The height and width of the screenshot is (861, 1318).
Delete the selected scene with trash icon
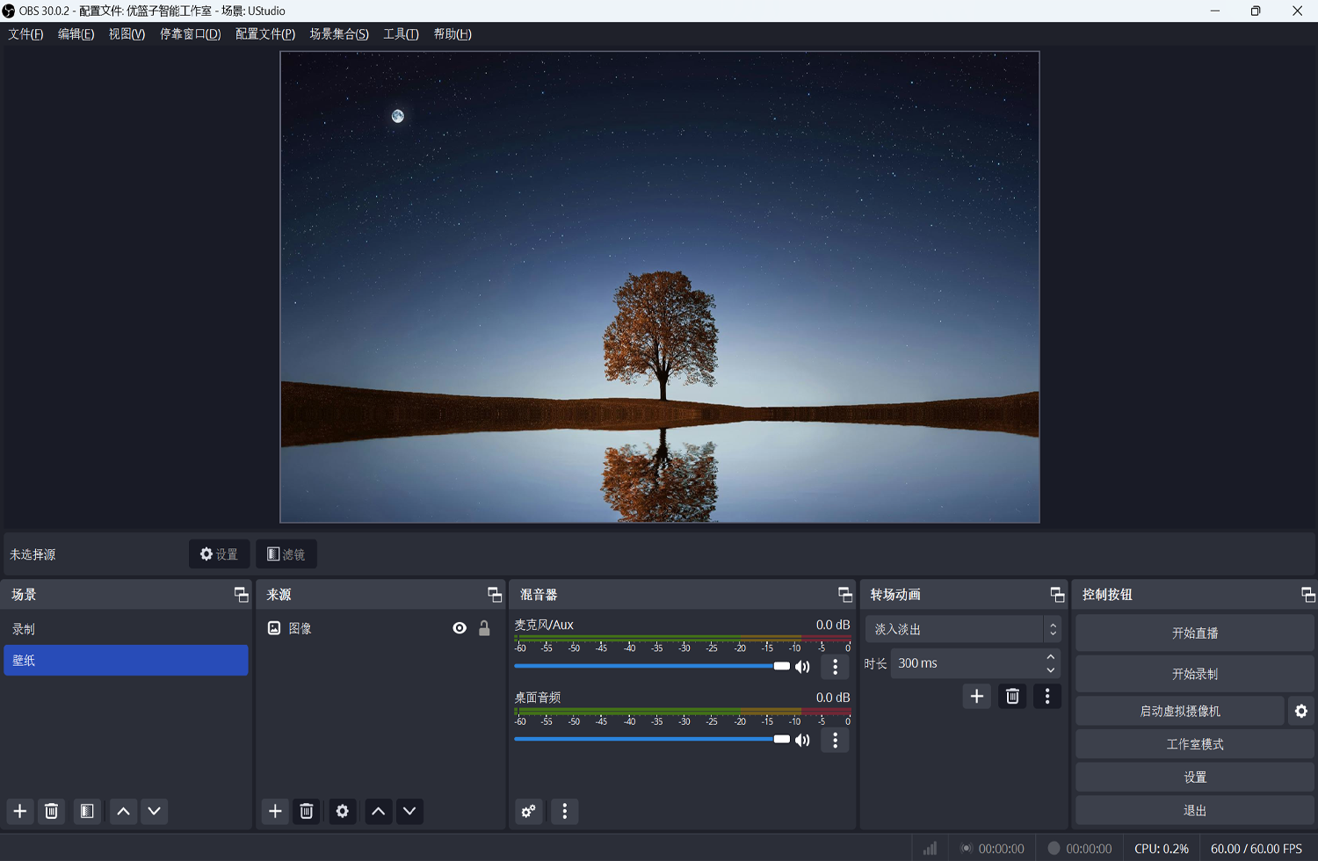pyautogui.click(x=52, y=811)
